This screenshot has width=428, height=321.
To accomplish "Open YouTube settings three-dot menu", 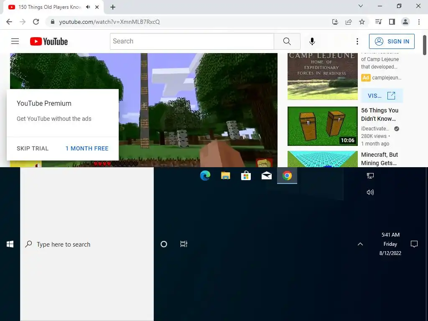I will 357,41.
